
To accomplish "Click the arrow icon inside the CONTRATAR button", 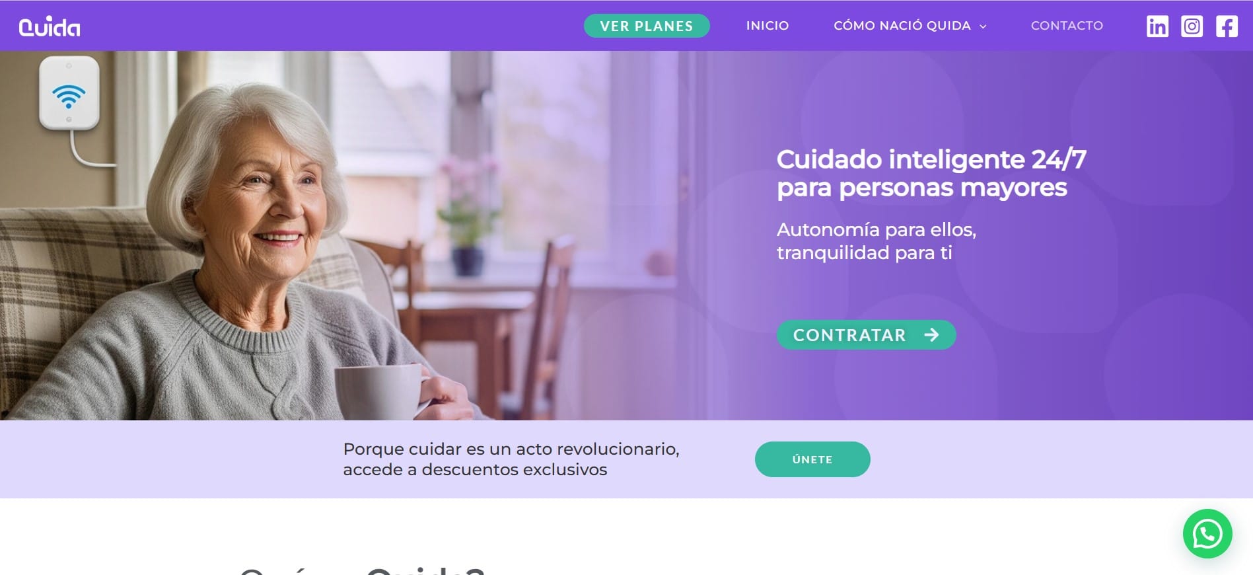I will coord(931,335).
